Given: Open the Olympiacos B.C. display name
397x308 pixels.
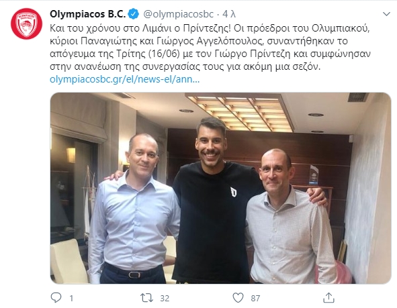Looking at the screenshot, I should tap(87, 14).
